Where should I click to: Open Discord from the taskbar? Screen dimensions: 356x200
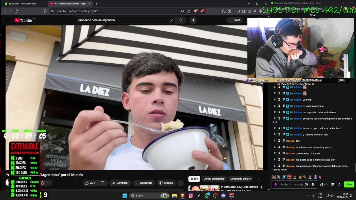pos(223,196)
